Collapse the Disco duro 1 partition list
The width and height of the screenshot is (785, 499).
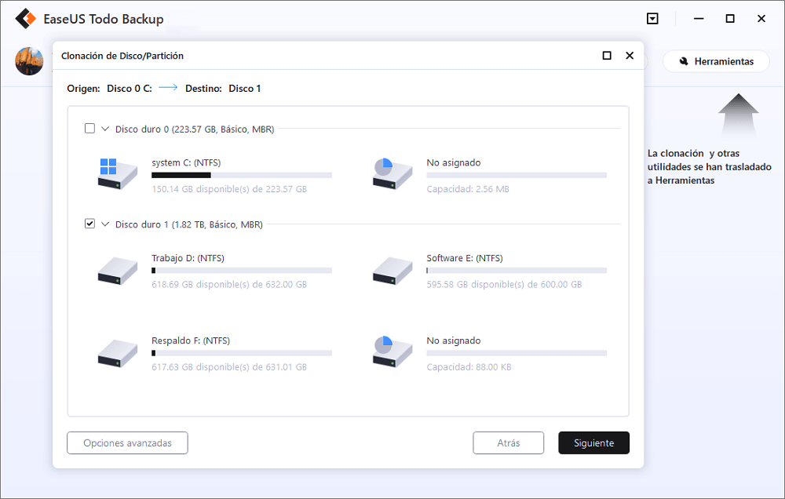105,224
